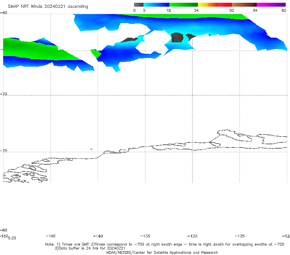Click the magenta 64-80 color bar segment
This screenshot has width=290, height=255.
271,5
